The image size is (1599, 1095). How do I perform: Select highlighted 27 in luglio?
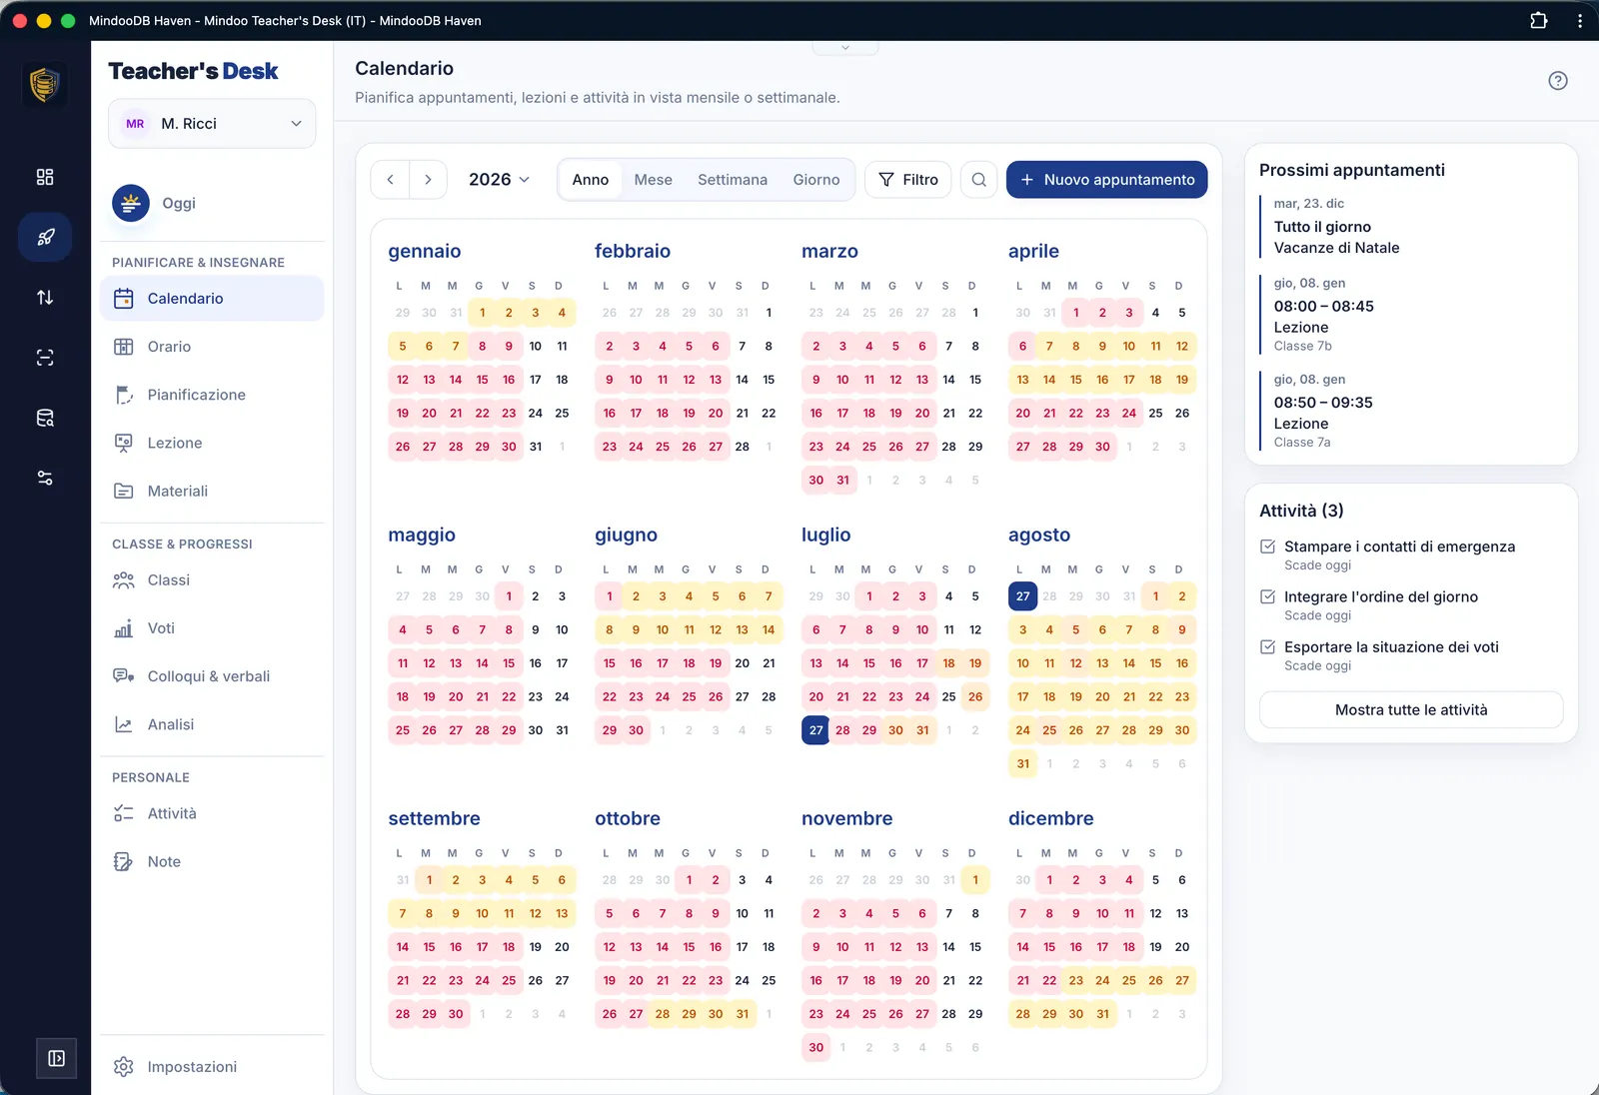816,730
